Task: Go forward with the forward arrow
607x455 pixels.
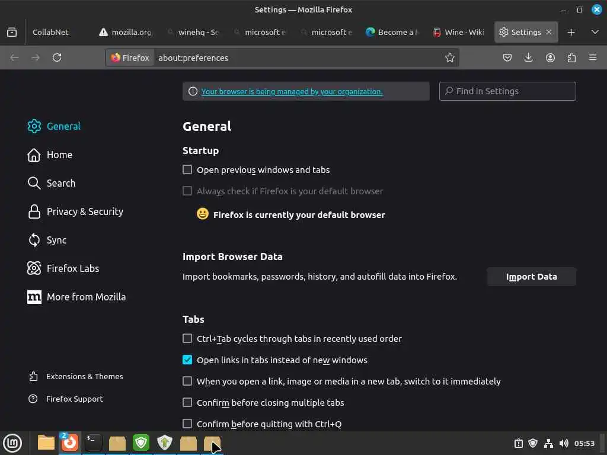Action: point(36,57)
